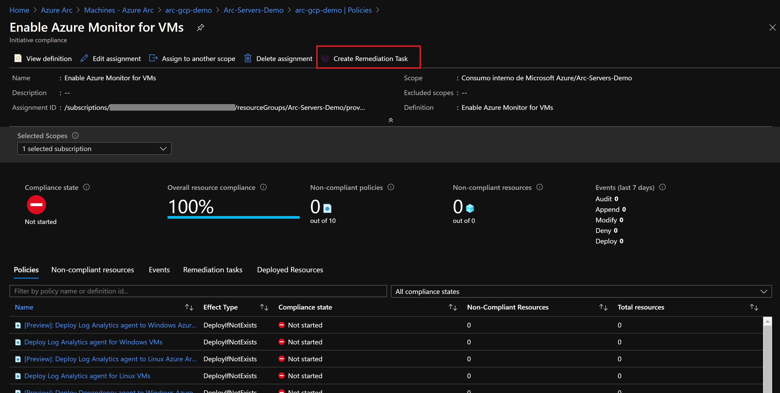The width and height of the screenshot is (780, 393).
Task: Sort by Effect Type column arrows
Action: click(264, 307)
